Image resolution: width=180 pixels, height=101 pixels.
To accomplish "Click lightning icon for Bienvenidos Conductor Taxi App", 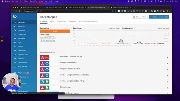I will point(167,57).
